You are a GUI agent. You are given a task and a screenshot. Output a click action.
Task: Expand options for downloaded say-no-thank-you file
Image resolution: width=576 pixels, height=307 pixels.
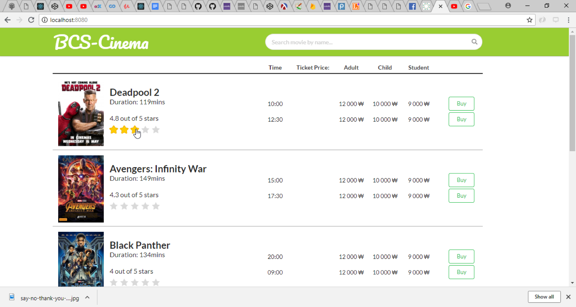click(87, 298)
